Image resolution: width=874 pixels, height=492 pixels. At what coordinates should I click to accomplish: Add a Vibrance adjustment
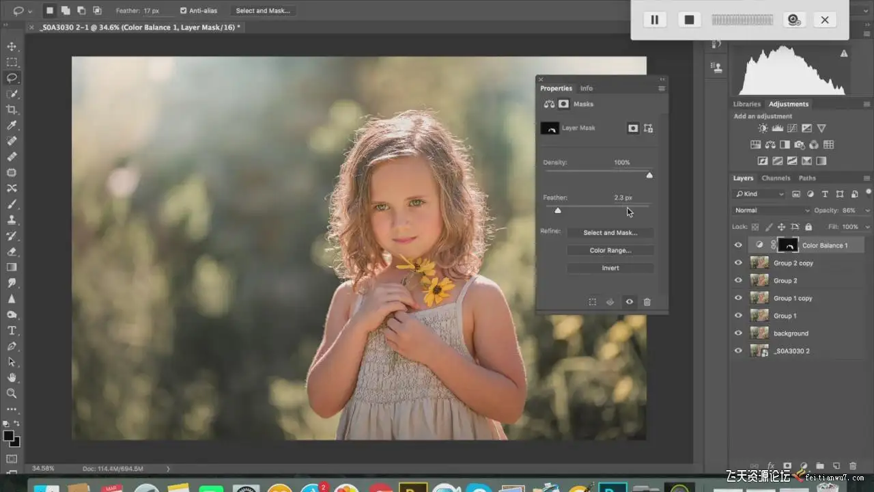pyautogui.click(x=821, y=128)
